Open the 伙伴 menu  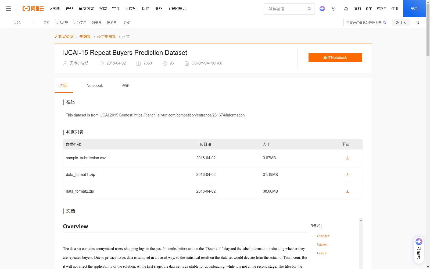pyautogui.click(x=145, y=9)
